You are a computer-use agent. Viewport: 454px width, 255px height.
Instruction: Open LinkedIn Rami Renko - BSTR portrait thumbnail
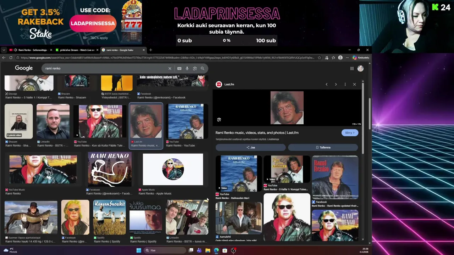[53, 121]
